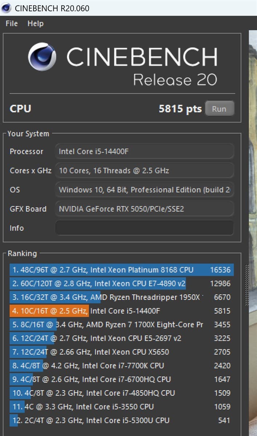257x436 pixels.
Task: Click the render preview image on the right
Action: (253, 218)
